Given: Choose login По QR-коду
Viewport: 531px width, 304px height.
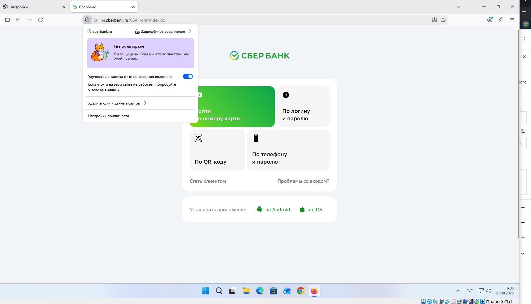Looking at the screenshot, I should (x=217, y=150).
